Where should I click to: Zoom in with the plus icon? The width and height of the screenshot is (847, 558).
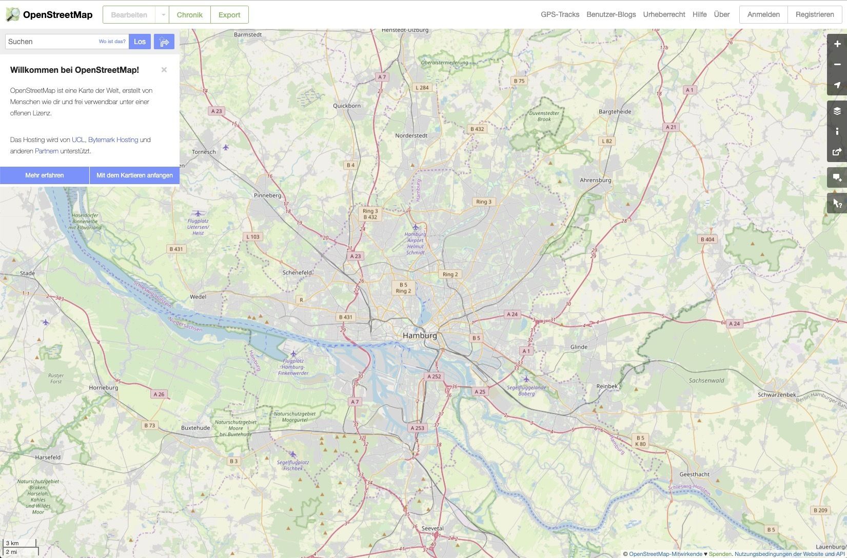point(837,44)
